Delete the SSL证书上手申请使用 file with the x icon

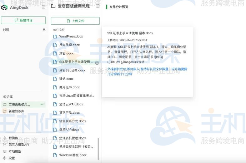click(x=97, y=63)
